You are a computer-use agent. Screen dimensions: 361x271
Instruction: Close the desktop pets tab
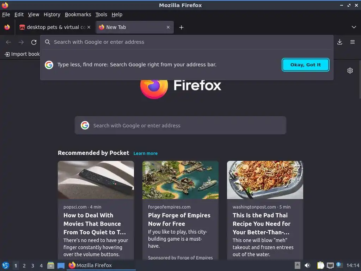coord(89,27)
